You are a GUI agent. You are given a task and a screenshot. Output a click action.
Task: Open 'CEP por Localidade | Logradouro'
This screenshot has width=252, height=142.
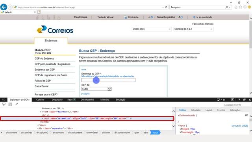[52, 64]
